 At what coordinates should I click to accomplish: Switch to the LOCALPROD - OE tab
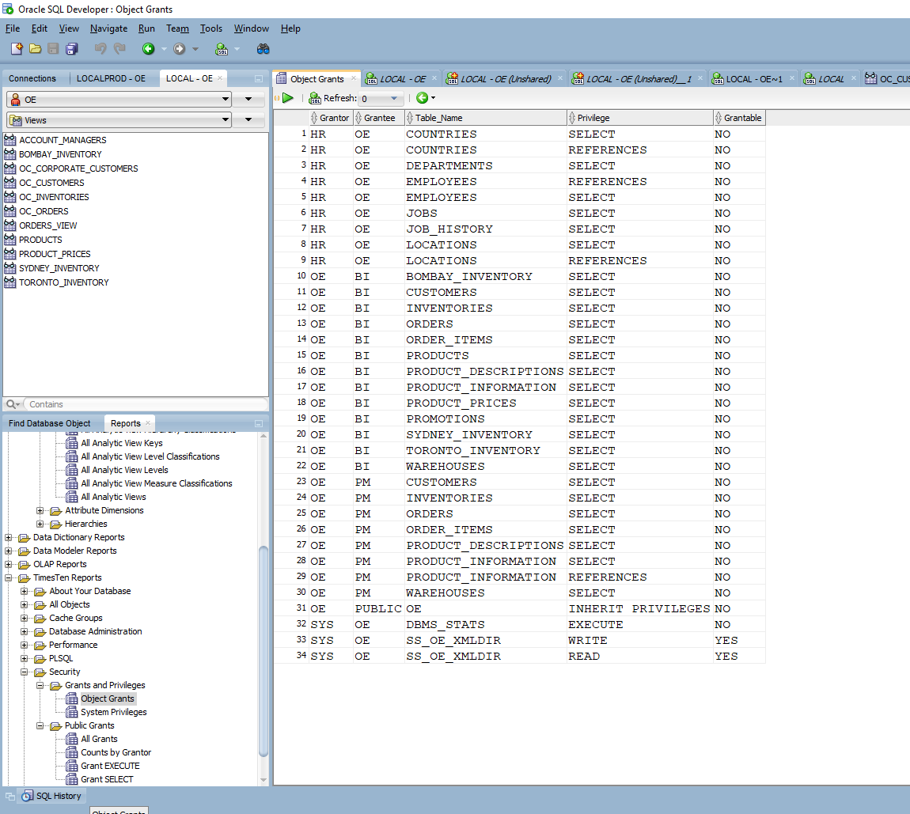tap(111, 78)
